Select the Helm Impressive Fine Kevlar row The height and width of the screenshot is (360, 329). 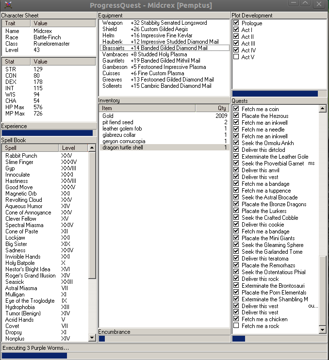click(x=164, y=35)
